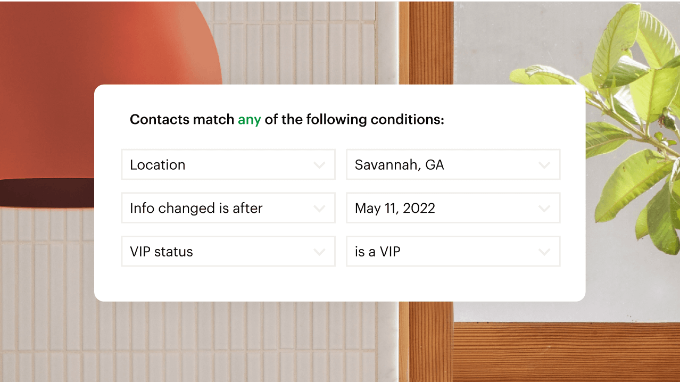Click the chevron beside Savannah, GA
Viewport: 680px width, 382px height.
click(x=544, y=165)
